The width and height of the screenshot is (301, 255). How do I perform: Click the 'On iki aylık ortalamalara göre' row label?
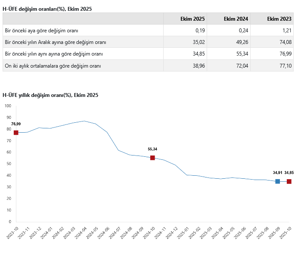(52, 66)
